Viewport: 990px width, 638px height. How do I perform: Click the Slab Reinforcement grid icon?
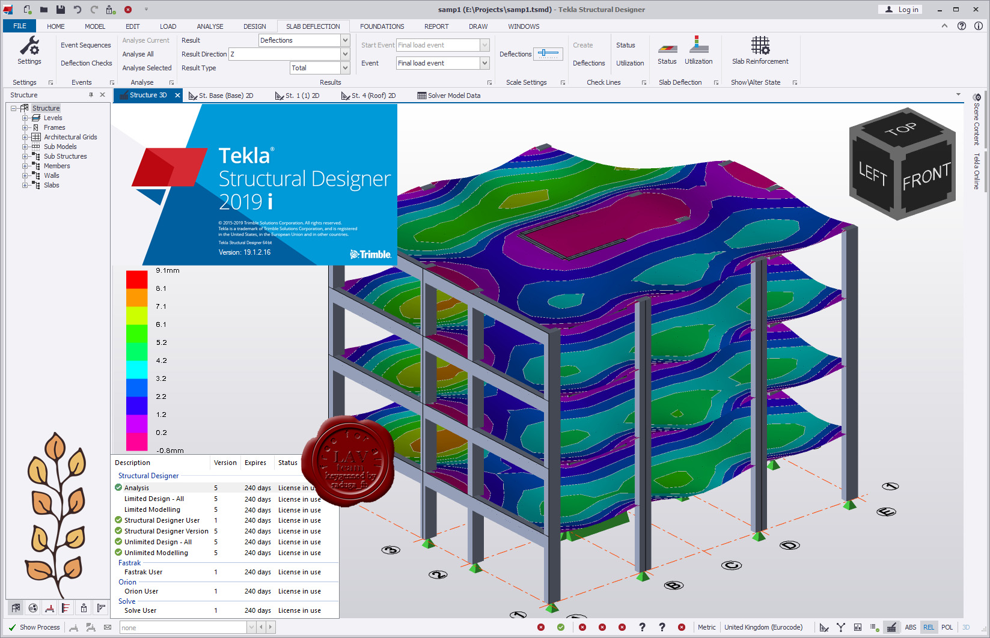[760, 50]
